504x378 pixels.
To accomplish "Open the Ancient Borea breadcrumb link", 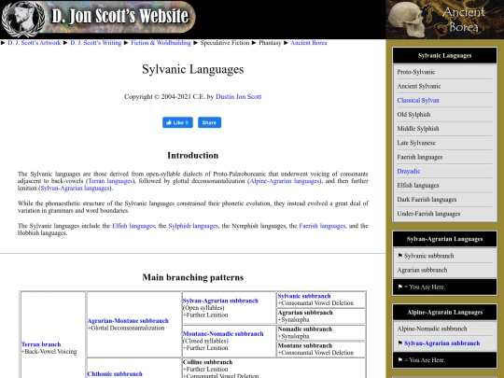I will pos(309,43).
